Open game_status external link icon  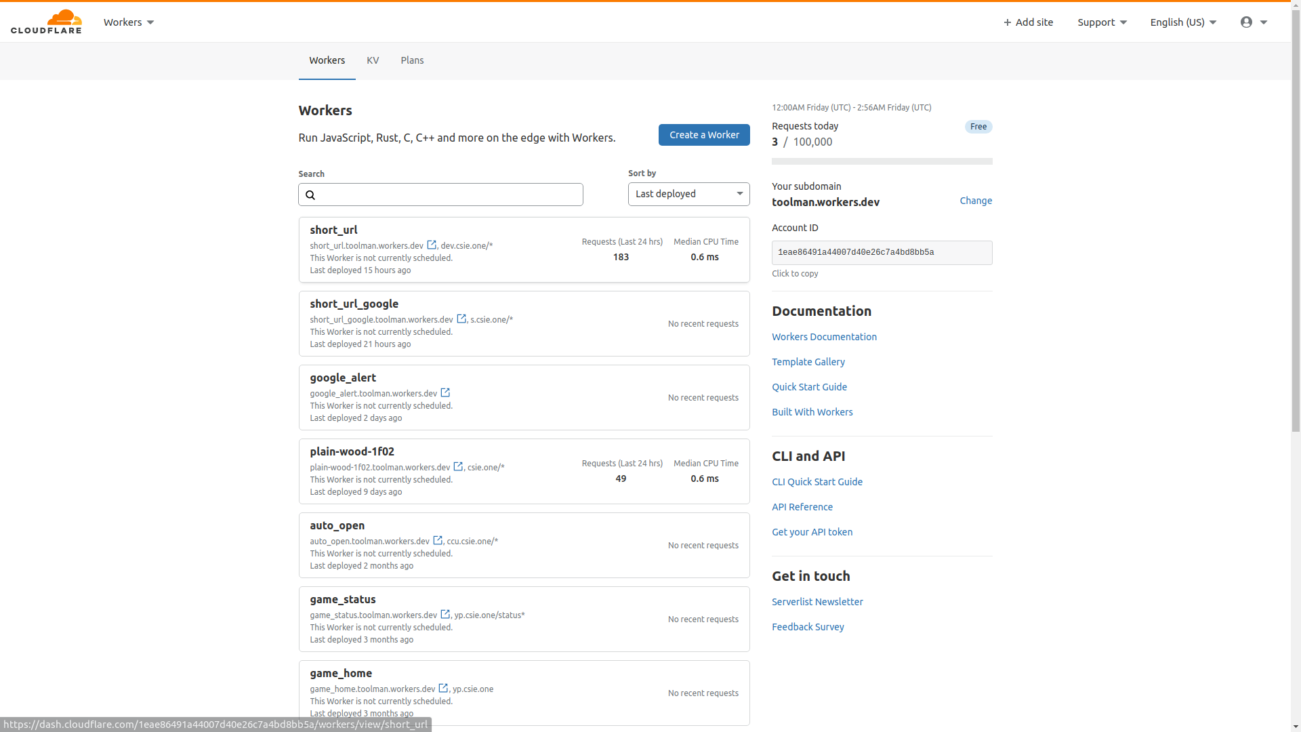pos(445,614)
